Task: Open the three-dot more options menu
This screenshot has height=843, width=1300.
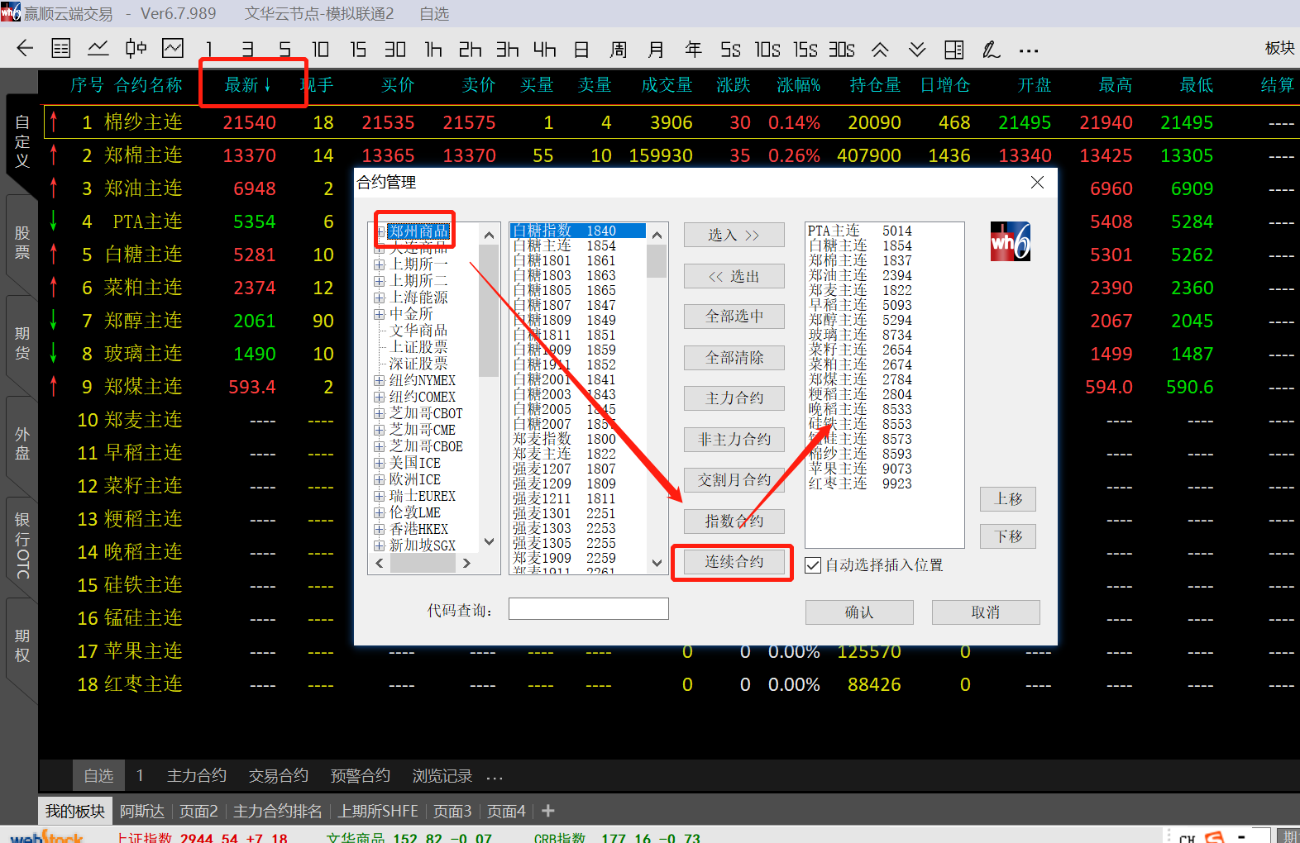Action: tap(1029, 50)
